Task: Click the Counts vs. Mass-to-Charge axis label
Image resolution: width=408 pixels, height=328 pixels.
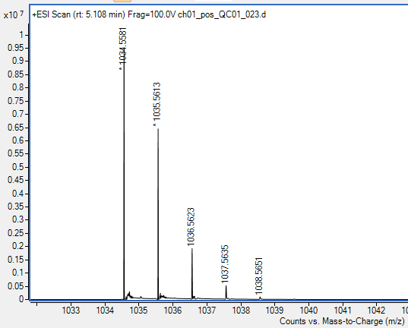Action: tap(342, 321)
